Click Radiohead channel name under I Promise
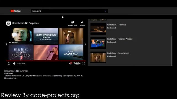 111,28
